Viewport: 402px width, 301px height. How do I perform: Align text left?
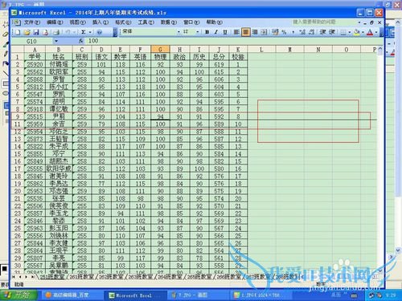236,32
